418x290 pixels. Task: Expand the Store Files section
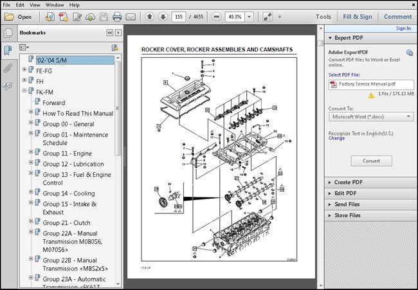tap(330, 215)
